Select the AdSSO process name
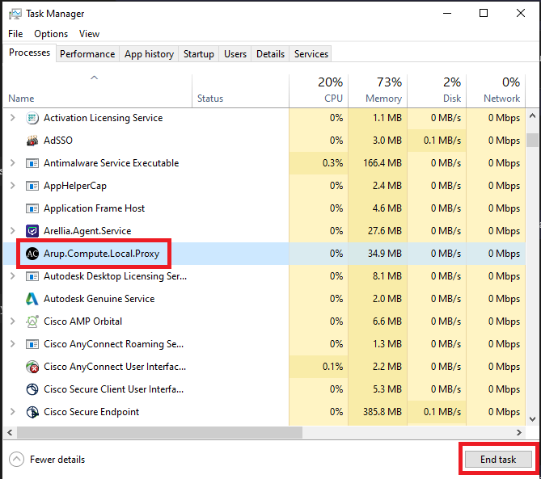 tap(58, 141)
